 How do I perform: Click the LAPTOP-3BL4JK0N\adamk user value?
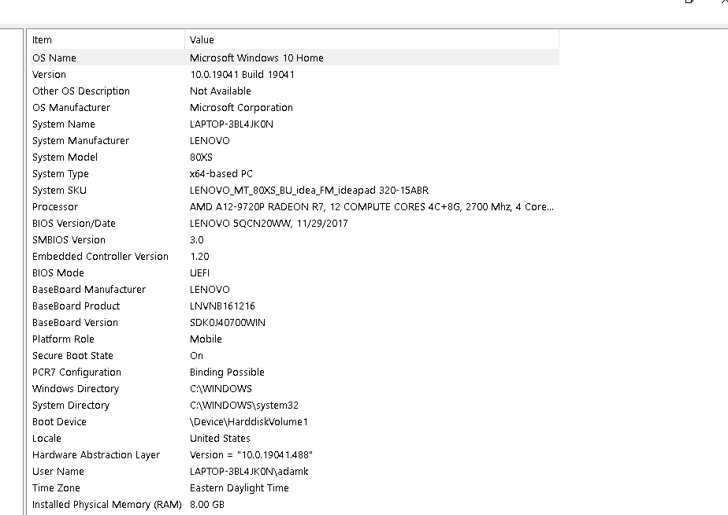coord(249,472)
